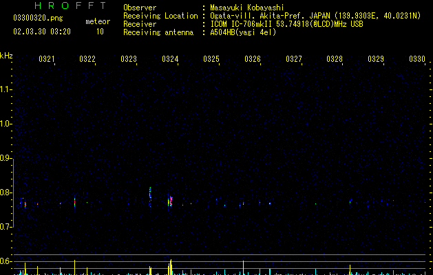The height and width of the screenshot is (275, 433).
Task: Click the 0329 time marker
Action: (376, 59)
